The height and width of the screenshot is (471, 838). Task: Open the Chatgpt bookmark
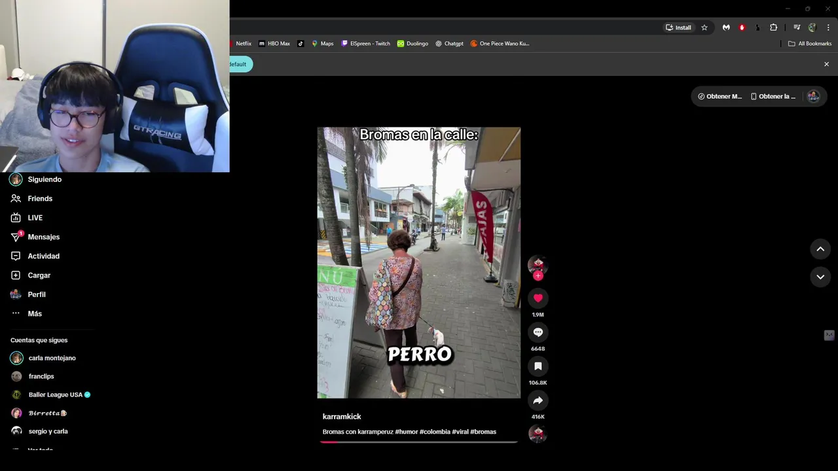pyautogui.click(x=449, y=44)
